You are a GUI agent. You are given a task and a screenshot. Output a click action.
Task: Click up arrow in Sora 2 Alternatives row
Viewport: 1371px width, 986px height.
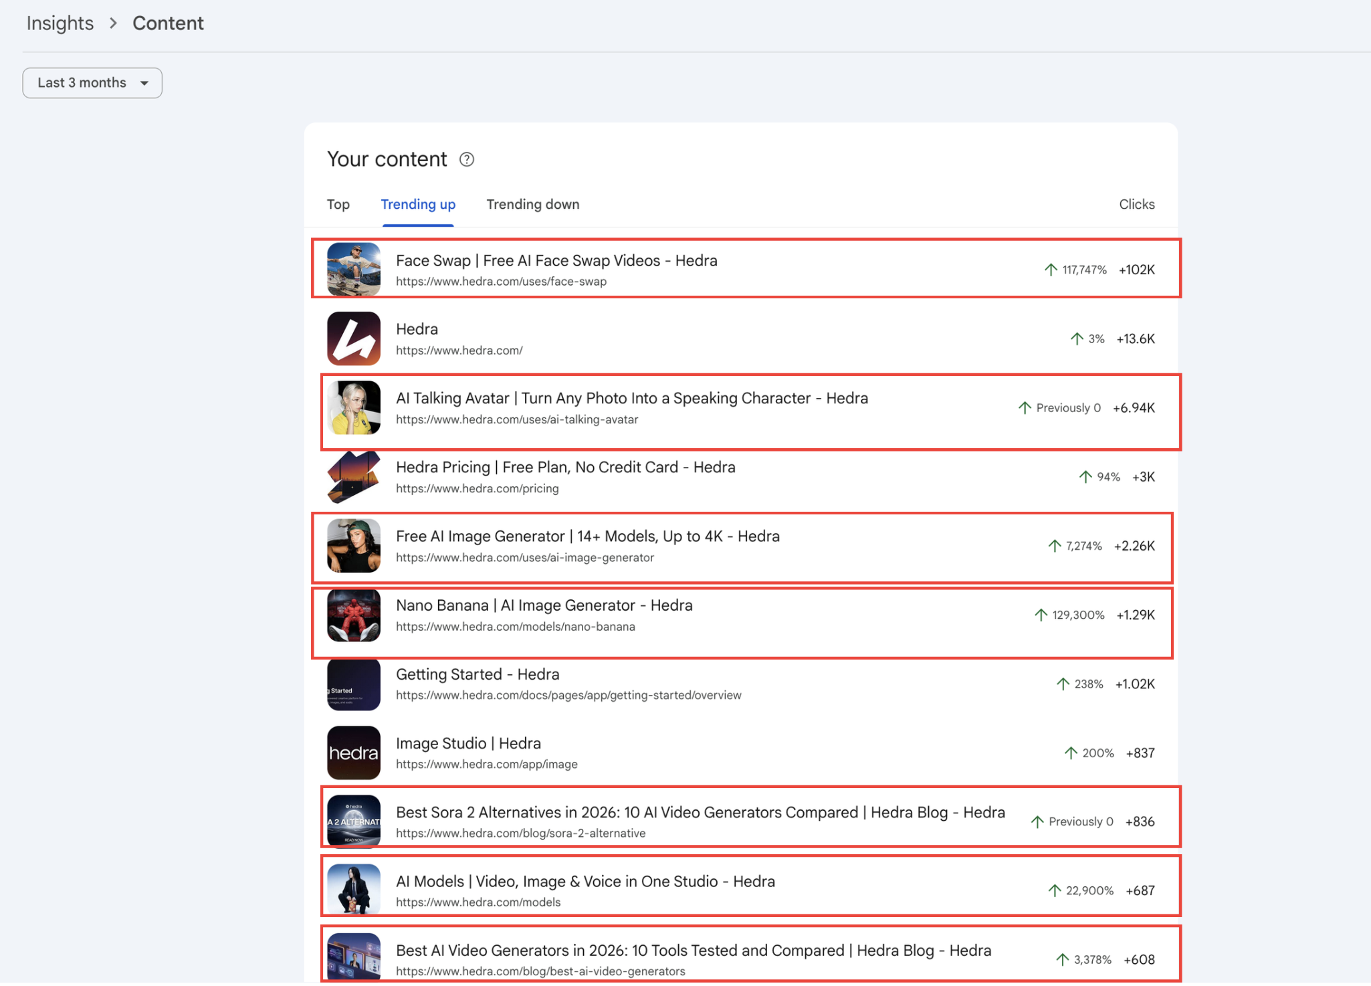click(x=1037, y=822)
